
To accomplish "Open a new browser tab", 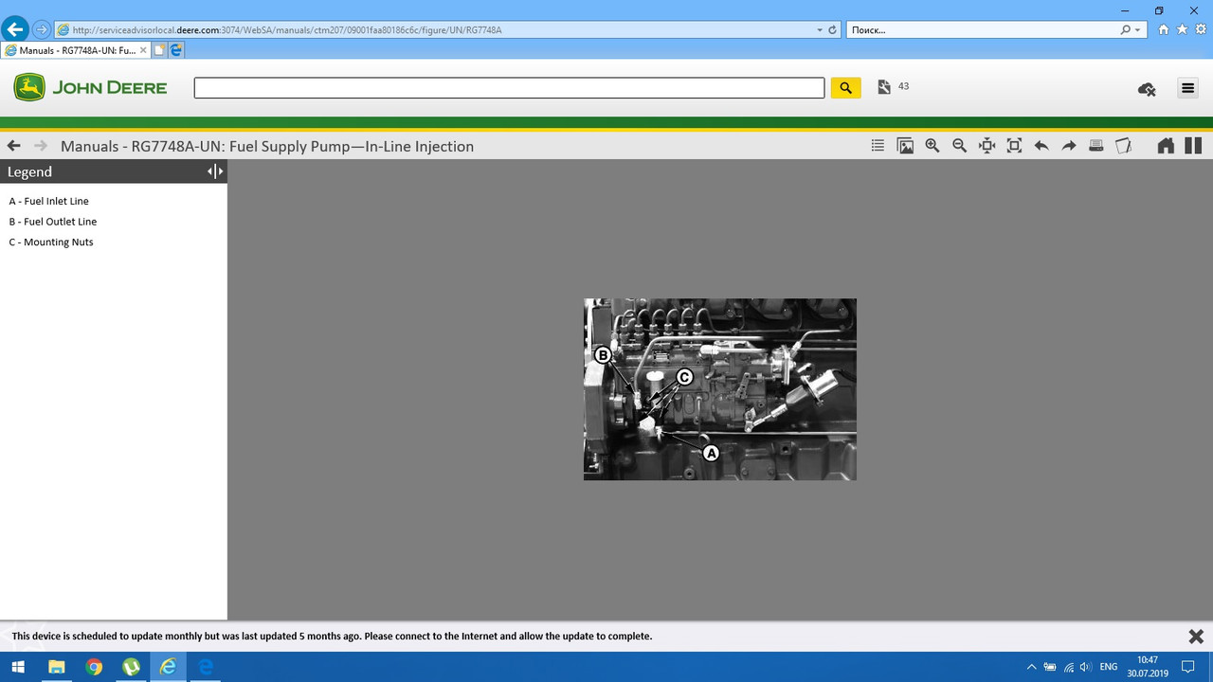I will click(160, 50).
